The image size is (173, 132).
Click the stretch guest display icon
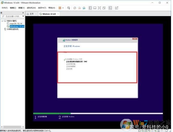coord(116,8)
